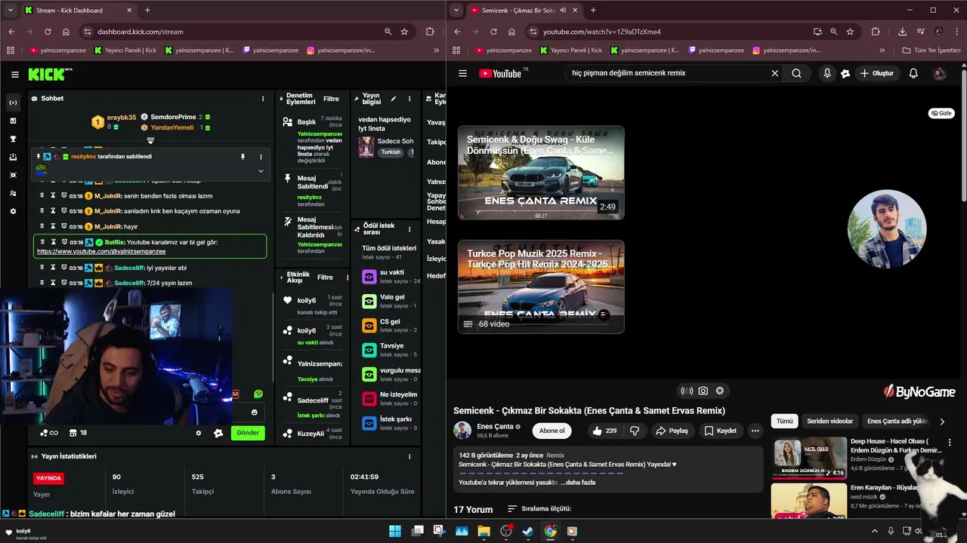967x543 pixels.
Task: Clear the YouTube search box with X
Action: coord(774,74)
